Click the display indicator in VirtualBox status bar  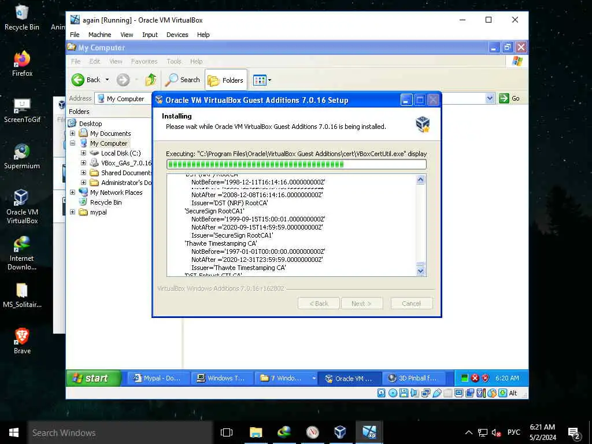(458, 393)
